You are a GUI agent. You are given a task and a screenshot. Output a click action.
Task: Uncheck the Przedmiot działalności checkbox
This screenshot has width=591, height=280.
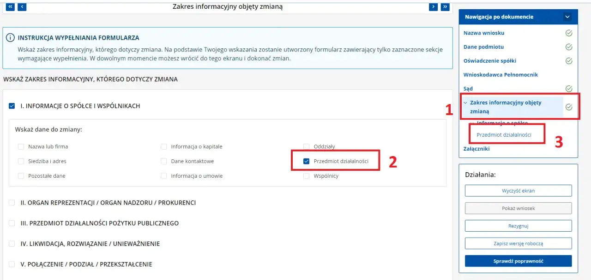tap(306, 161)
